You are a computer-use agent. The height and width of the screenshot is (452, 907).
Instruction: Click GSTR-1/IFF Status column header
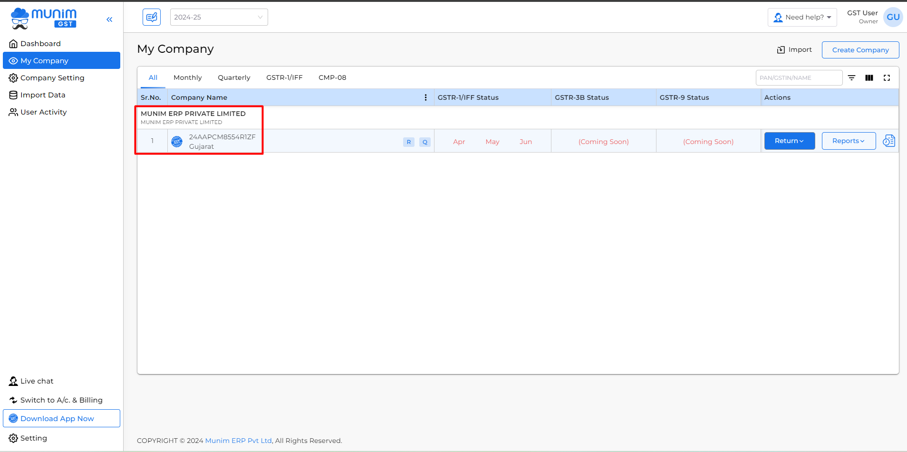[492, 97]
